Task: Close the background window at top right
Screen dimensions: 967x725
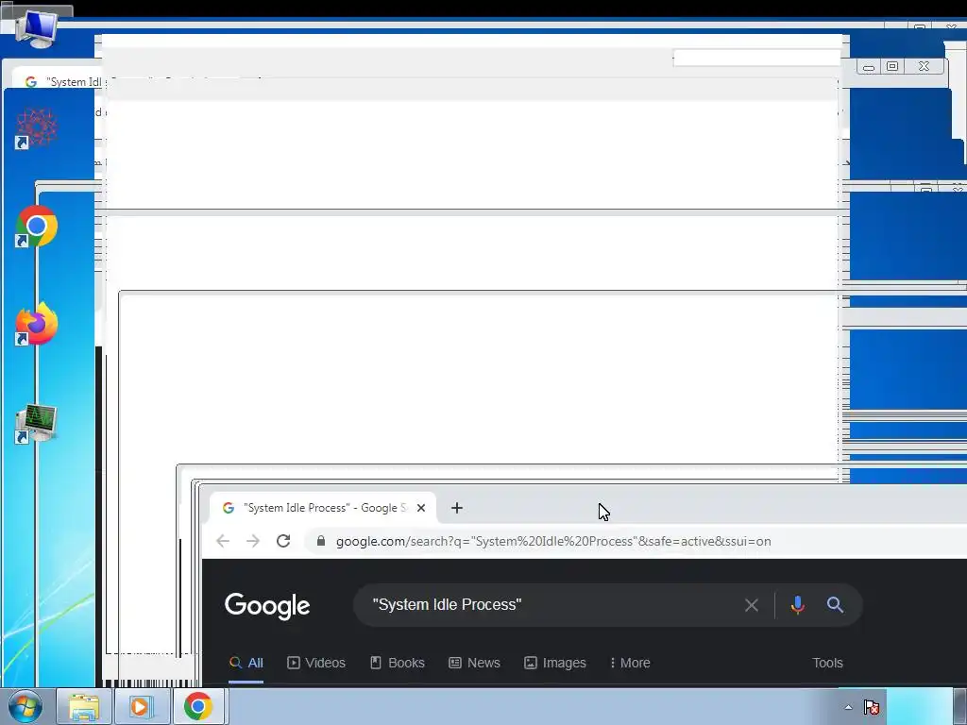Action: click(x=924, y=67)
